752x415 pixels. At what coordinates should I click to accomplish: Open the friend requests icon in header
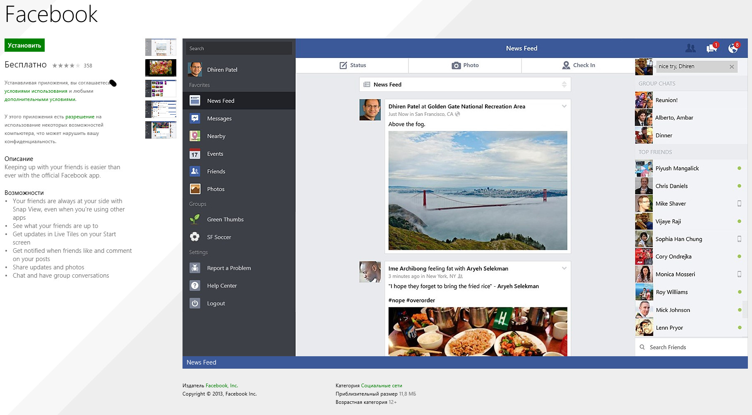tap(690, 48)
